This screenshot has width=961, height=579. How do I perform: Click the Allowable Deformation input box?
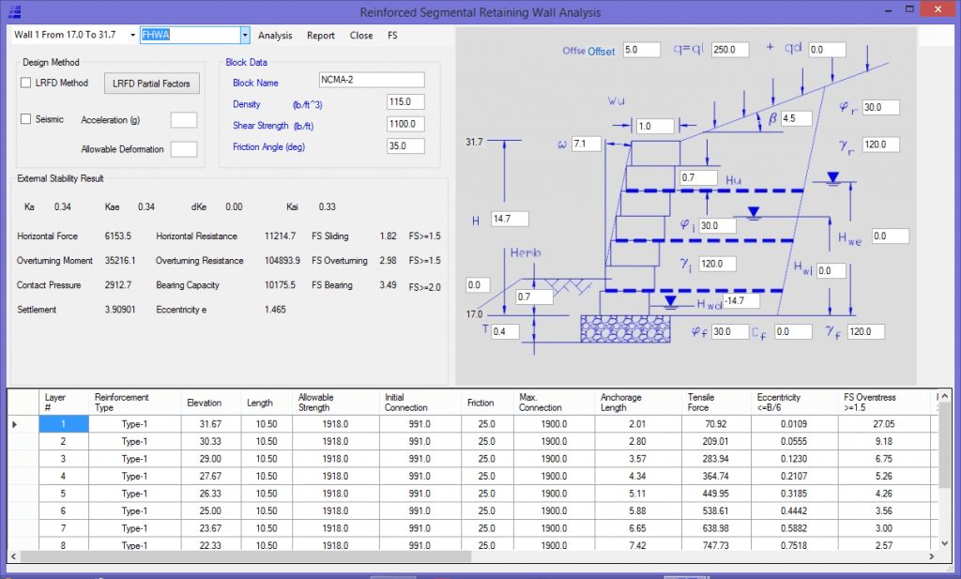click(x=183, y=148)
